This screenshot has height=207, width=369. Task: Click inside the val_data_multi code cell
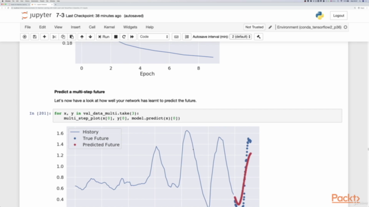click(x=197, y=116)
